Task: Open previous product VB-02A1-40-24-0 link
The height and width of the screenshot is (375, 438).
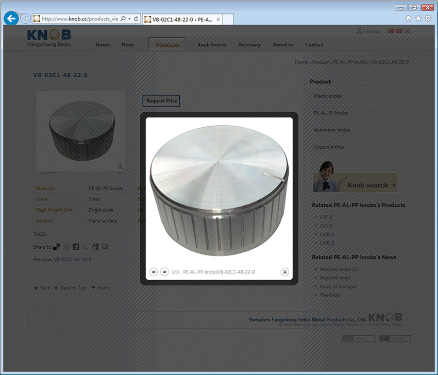Action: pos(72,260)
